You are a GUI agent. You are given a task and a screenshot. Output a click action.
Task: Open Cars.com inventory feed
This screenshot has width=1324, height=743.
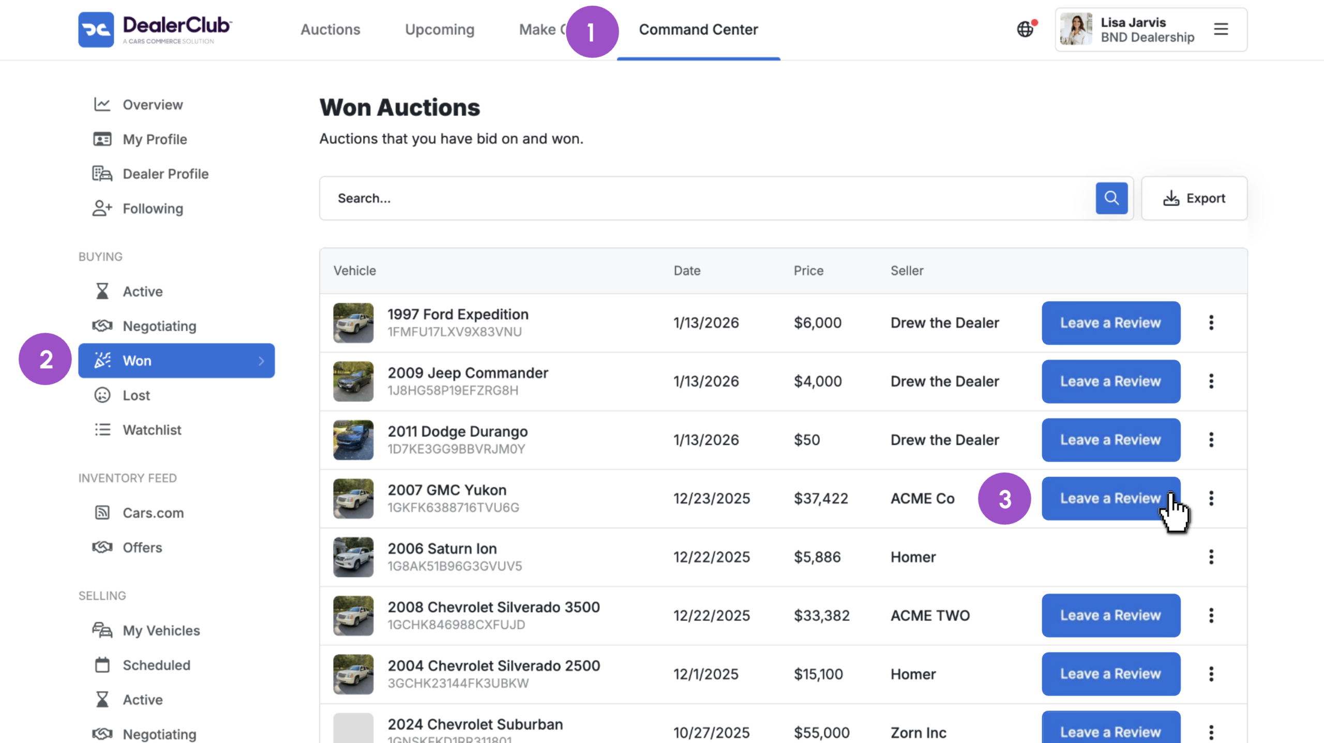(153, 513)
